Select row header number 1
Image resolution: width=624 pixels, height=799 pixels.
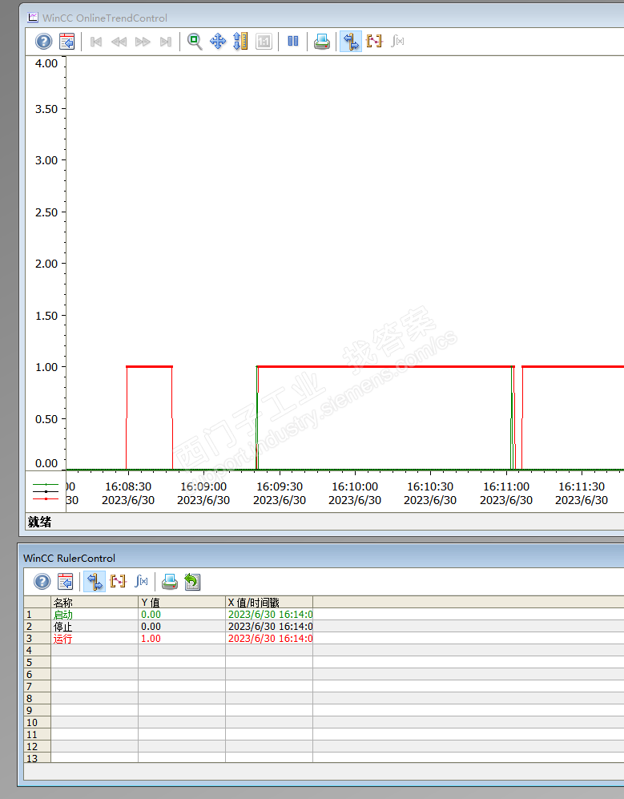pos(37,614)
